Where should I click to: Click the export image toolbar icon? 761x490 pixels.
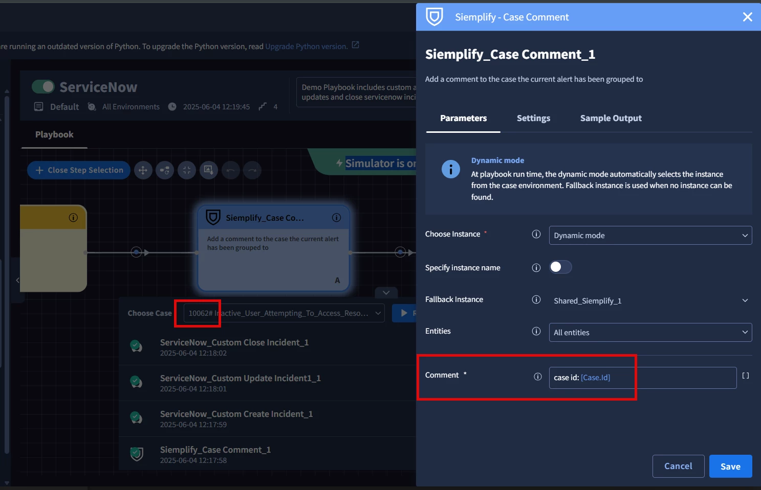(209, 170)
